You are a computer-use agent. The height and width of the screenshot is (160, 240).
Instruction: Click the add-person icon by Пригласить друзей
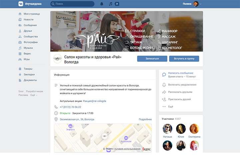[x=164, y=99]
